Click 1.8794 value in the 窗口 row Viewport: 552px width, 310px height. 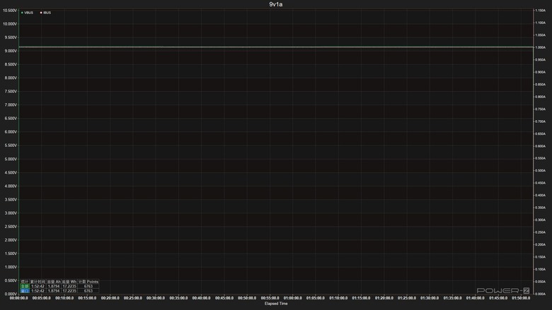(54, 291)
